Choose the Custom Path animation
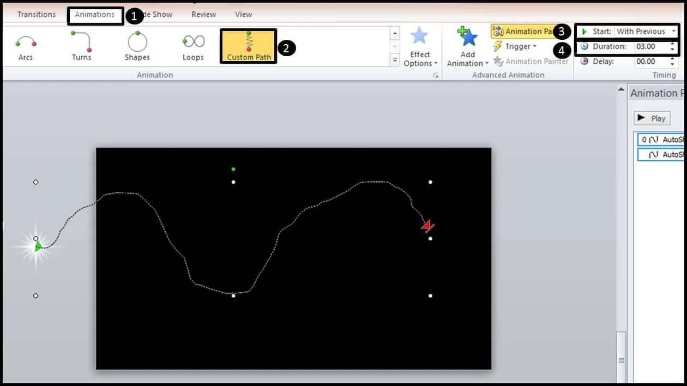Viewport: 687px width, 386px height. (249, 46)
